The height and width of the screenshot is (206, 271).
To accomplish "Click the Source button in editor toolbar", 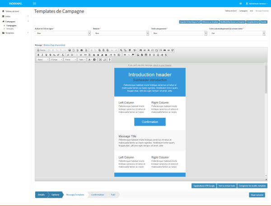I will pyautogui.click(x=42, y=50).
